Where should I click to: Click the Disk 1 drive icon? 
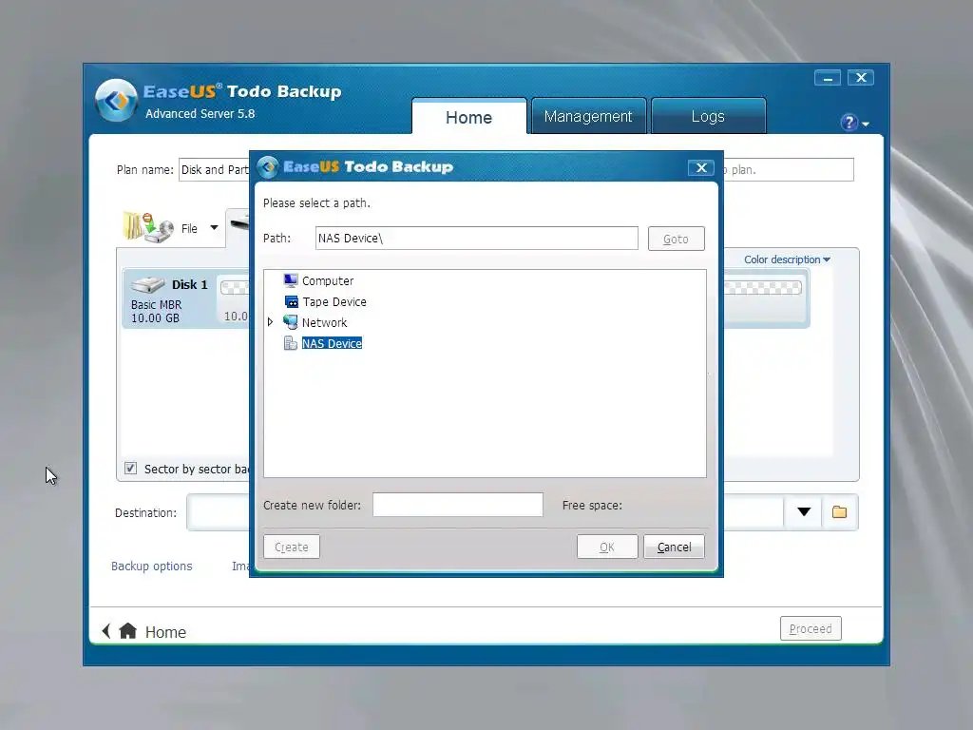[147, 285]
